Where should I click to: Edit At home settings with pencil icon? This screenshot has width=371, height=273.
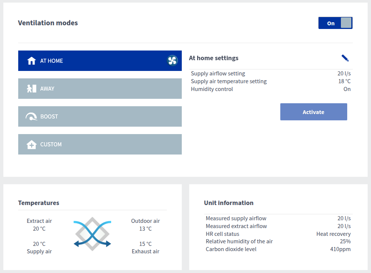click(x=345, y=58)
